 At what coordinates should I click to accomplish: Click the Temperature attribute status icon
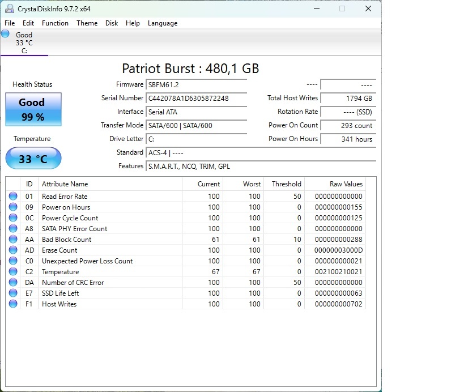12,271
